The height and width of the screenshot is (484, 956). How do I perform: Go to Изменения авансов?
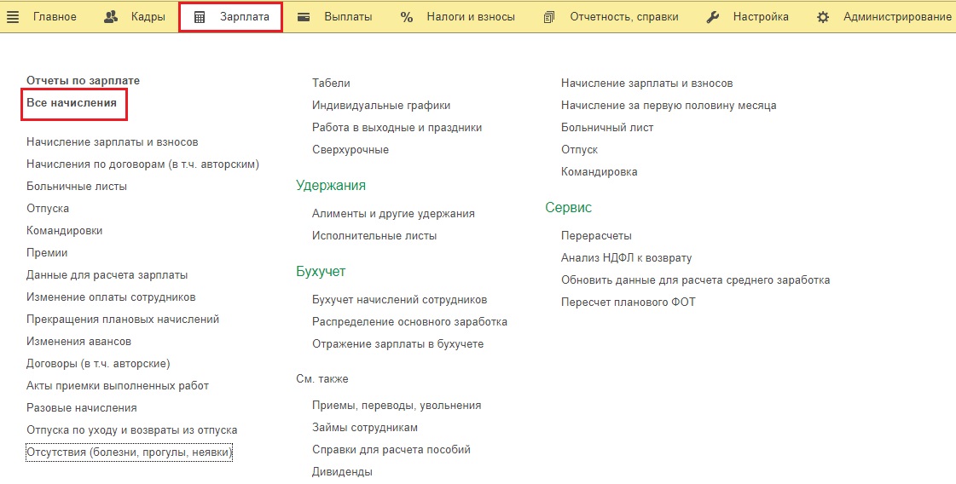click(x=78, y=342)
